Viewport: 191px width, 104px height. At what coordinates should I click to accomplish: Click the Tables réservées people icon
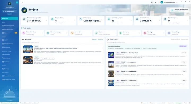pyautogui.click(x=24, y=19)
